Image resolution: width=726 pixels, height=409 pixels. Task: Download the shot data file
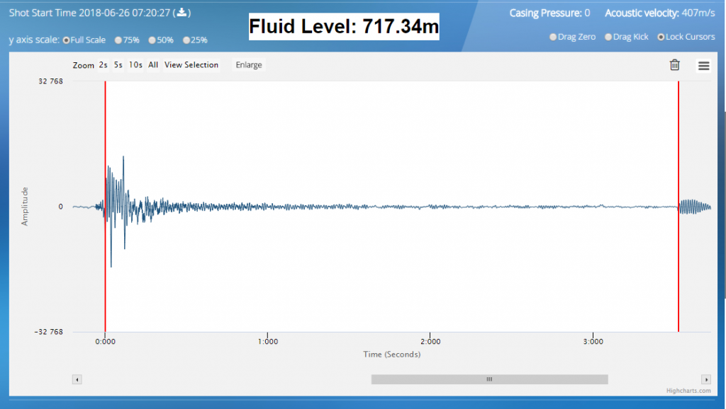[182, 13]
